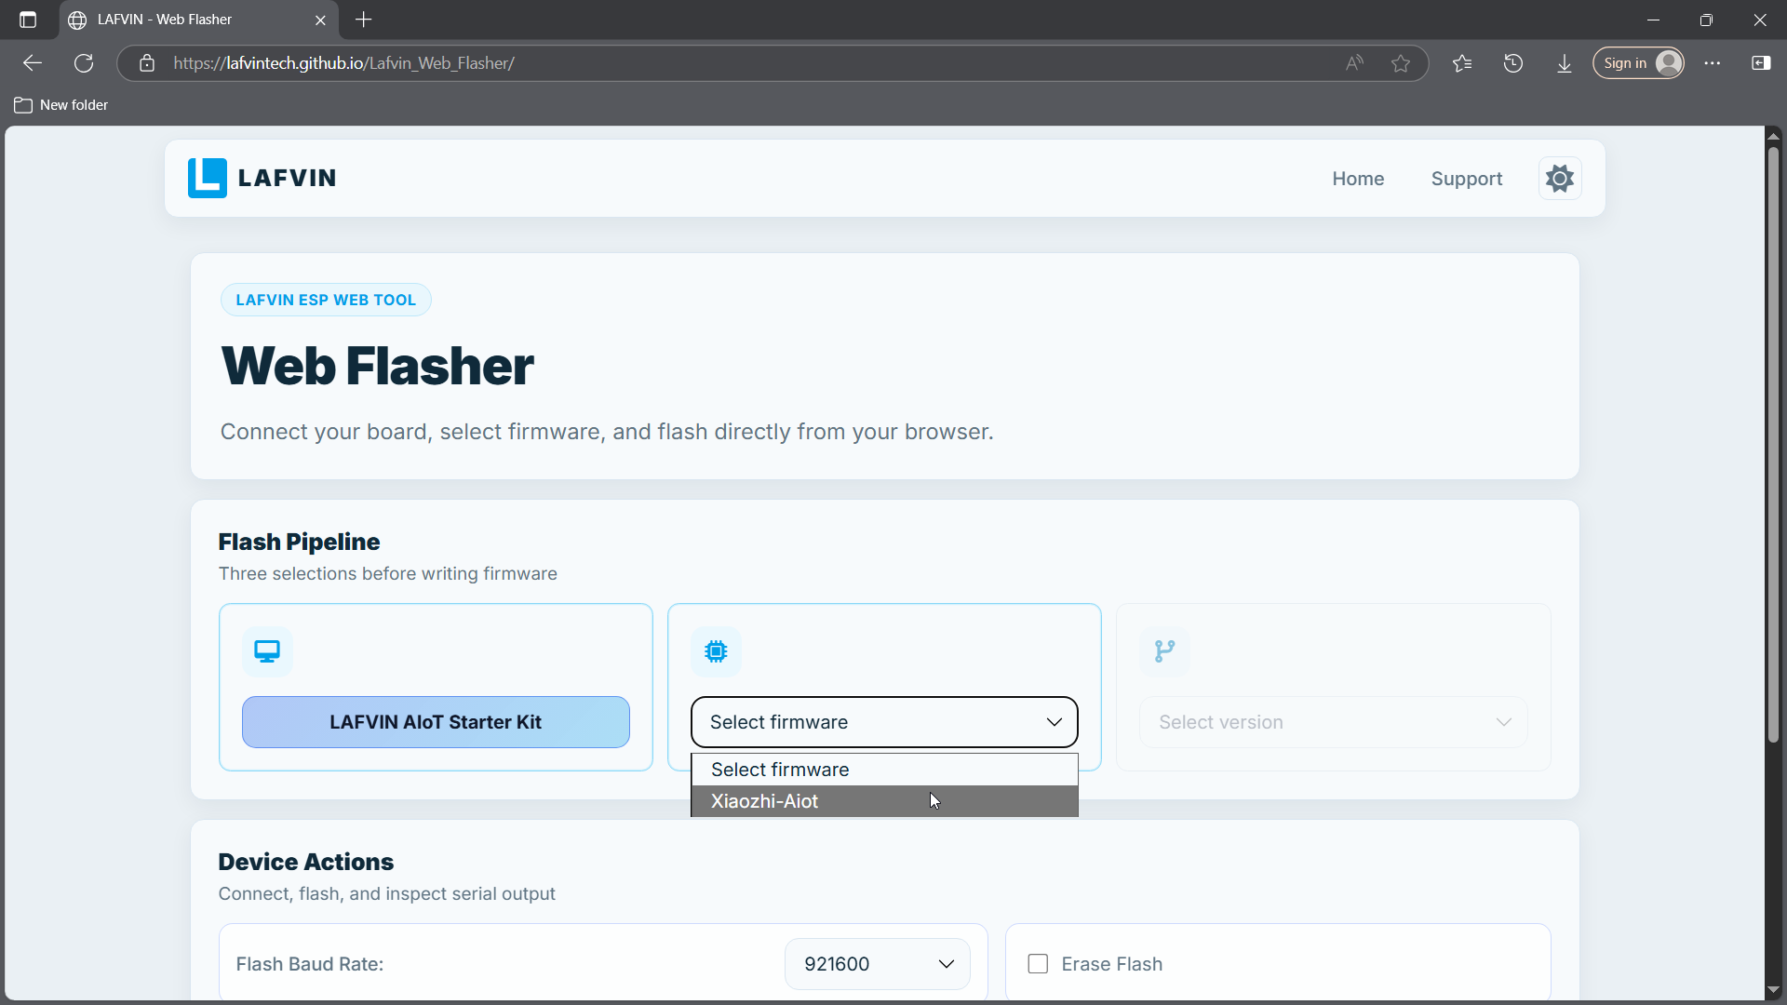
Task: Choose Xiaozhi-Aiot from the firmware list
Action: [x=884, y=801]
